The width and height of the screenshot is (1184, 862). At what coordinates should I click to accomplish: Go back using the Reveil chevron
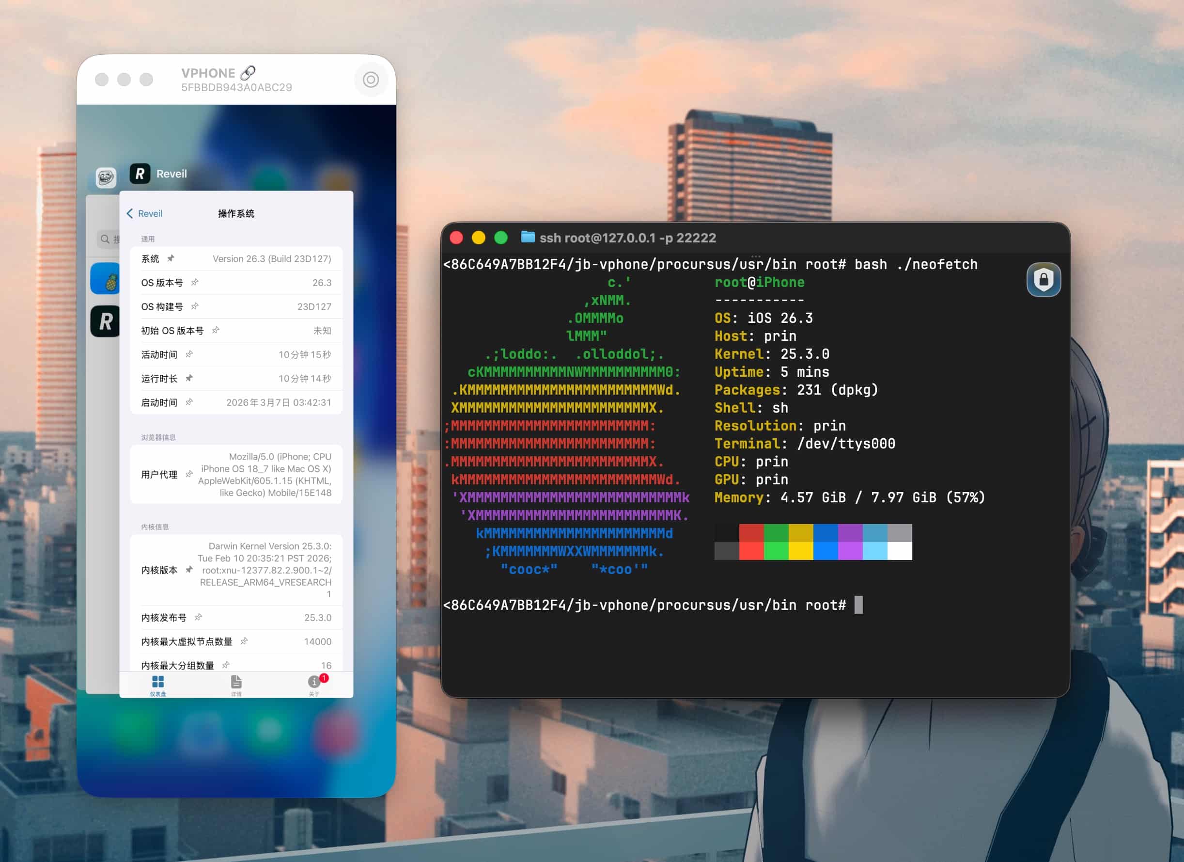[130, 213]
